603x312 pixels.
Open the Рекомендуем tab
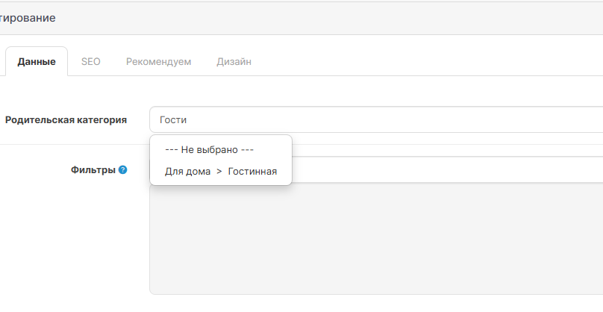[158, 62]
